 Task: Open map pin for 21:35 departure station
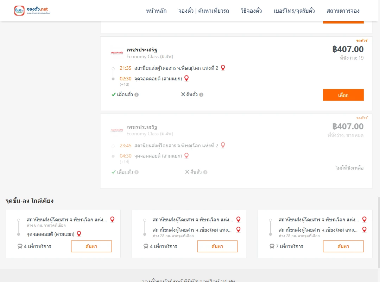[223, 68]
